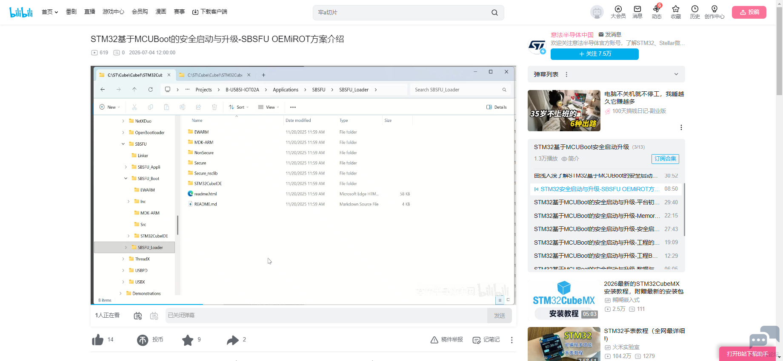
Task: Open 糊糊嵌入式 uploader link
Action: pos(626,300)
